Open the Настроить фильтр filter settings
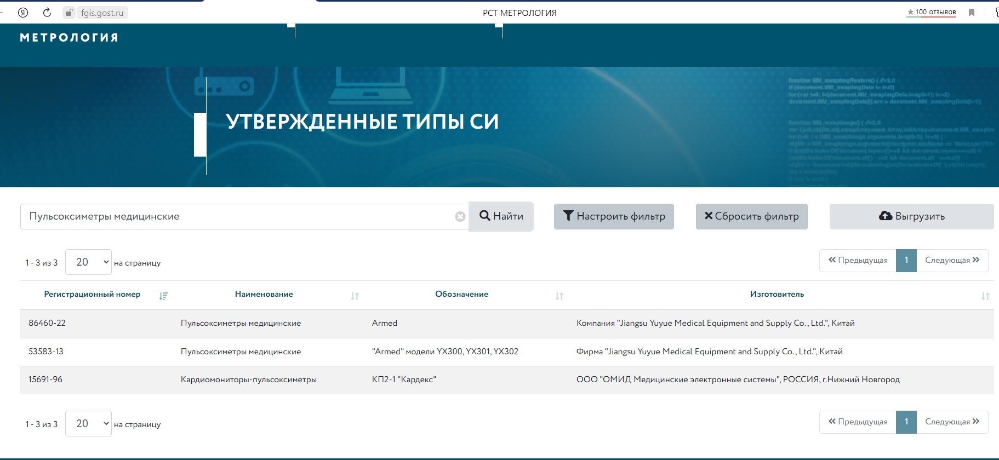 point(614,216)
